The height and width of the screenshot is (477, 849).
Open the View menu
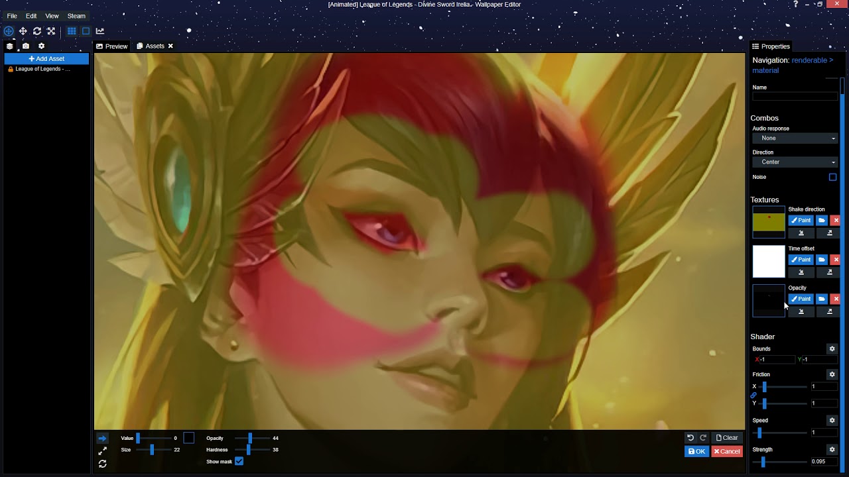point(52,16)
